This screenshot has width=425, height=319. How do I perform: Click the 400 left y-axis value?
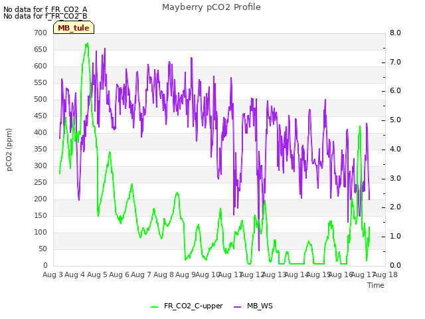41,133
